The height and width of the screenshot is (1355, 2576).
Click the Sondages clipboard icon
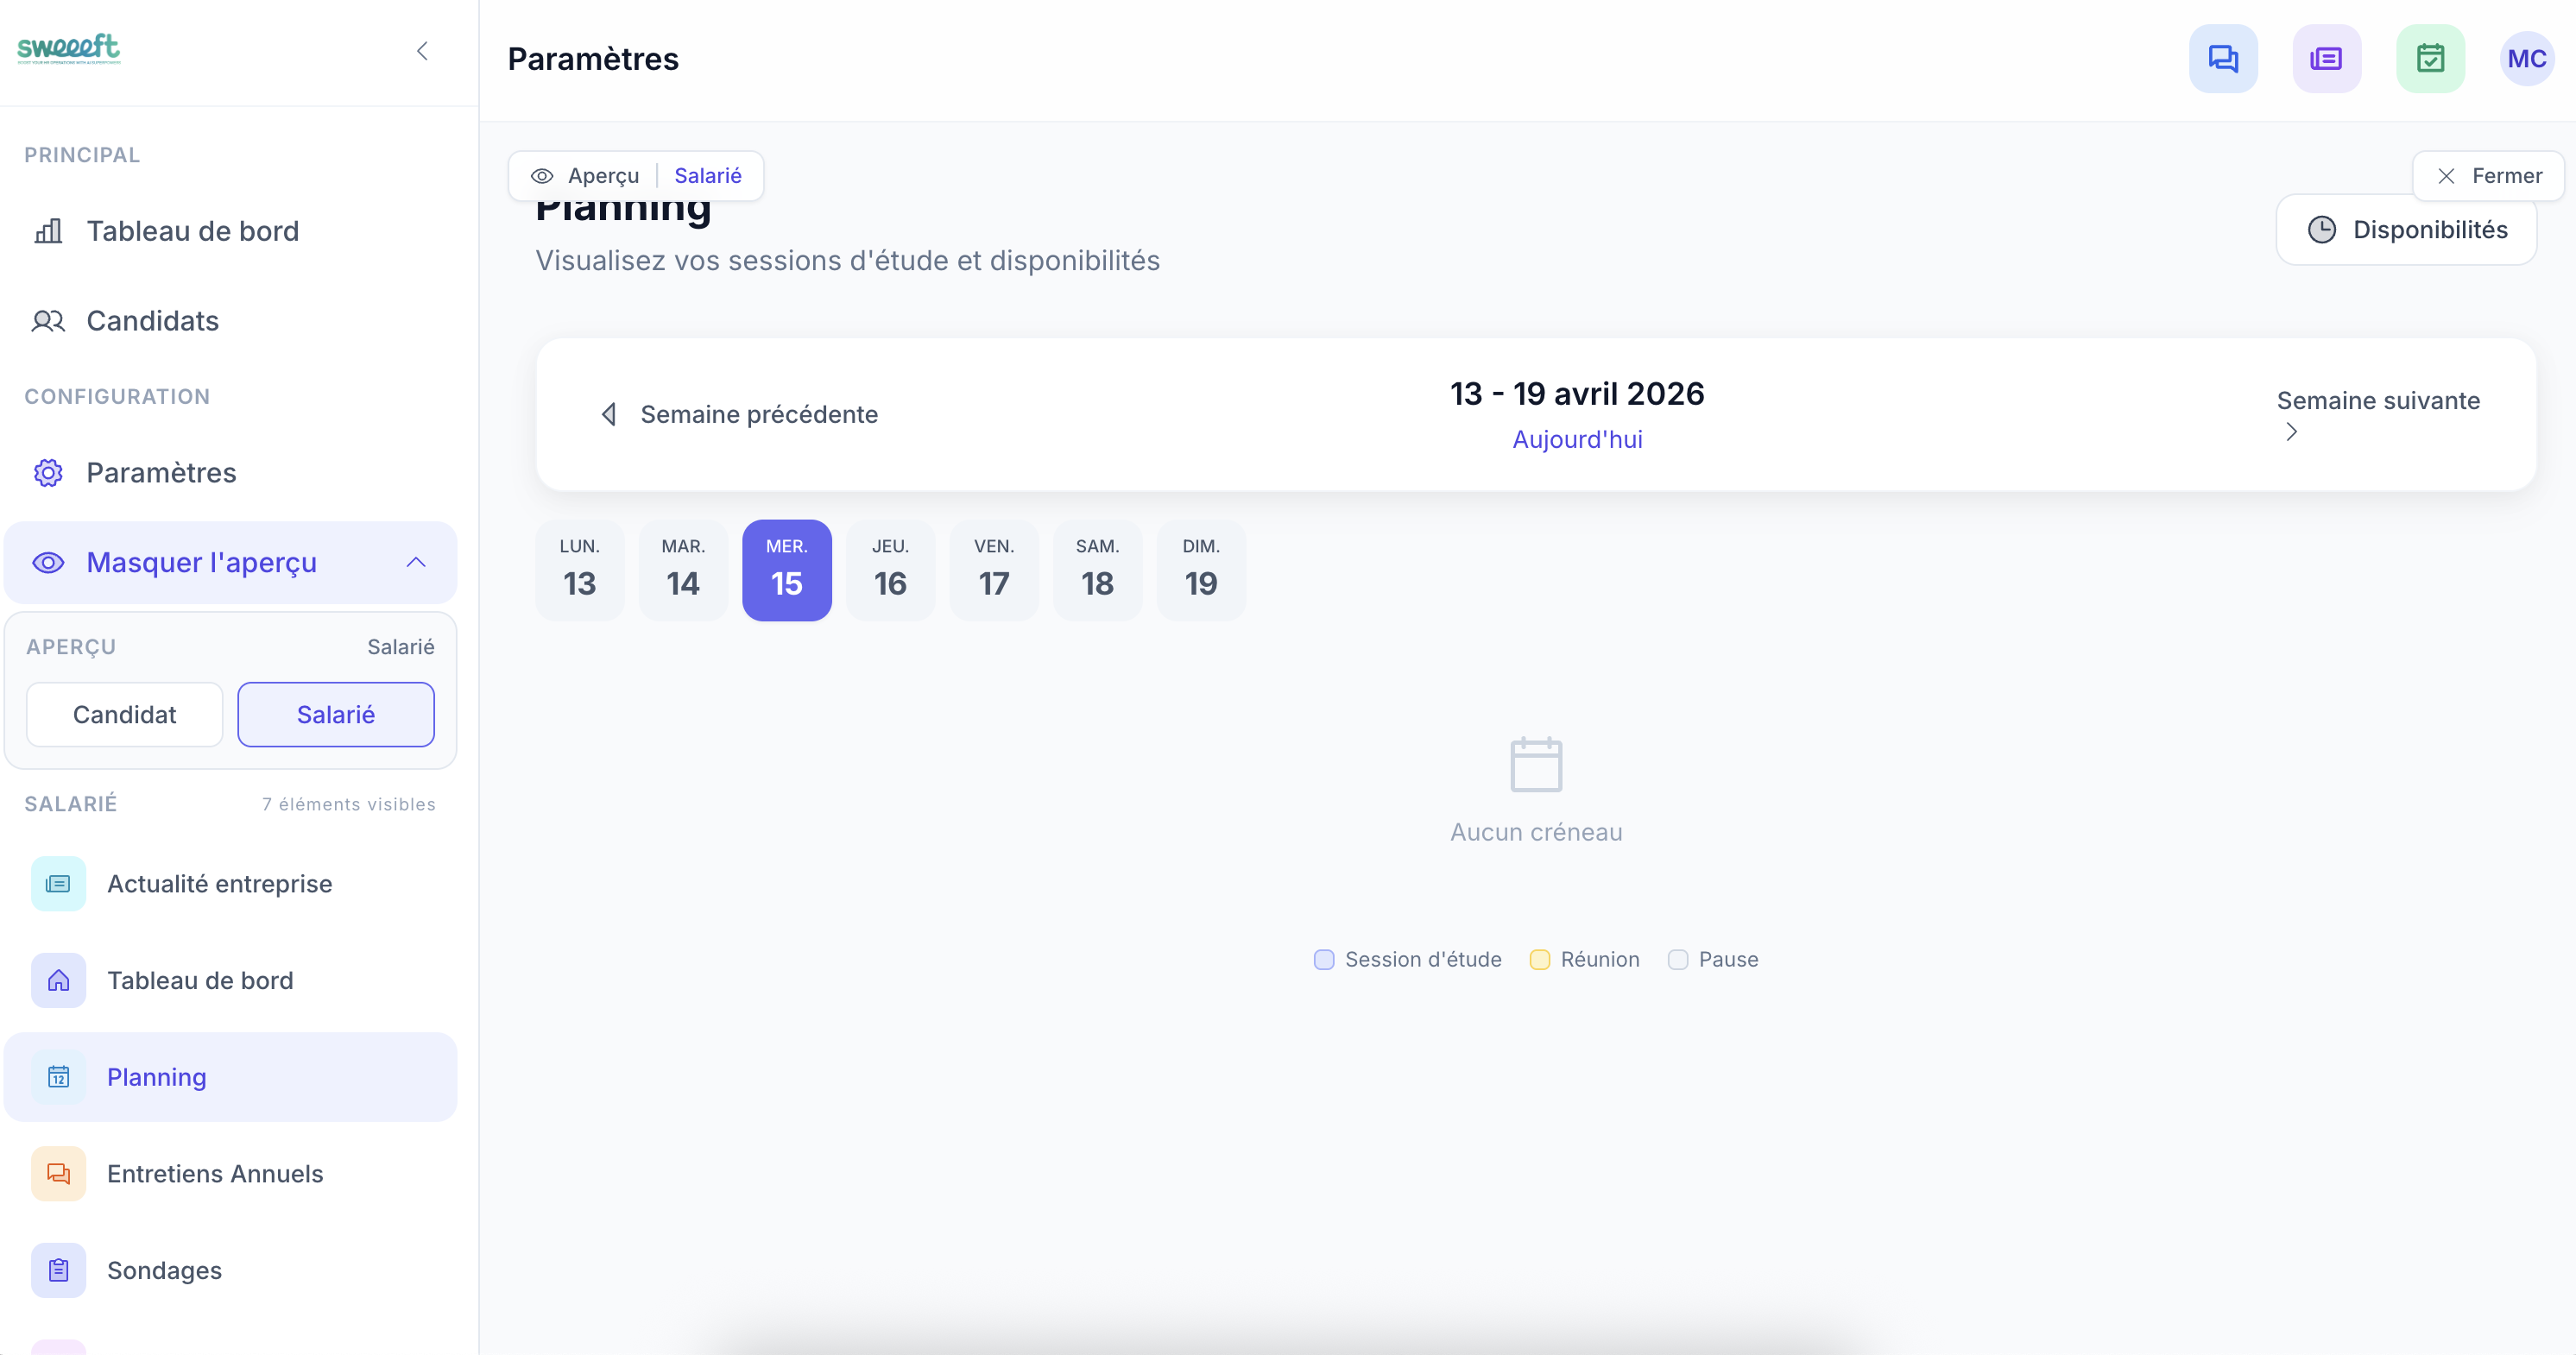[58, 1270]
